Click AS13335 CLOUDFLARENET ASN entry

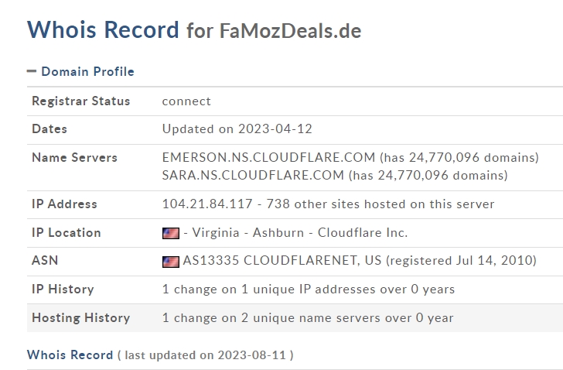pyautogui.click(x=282, y=260)
